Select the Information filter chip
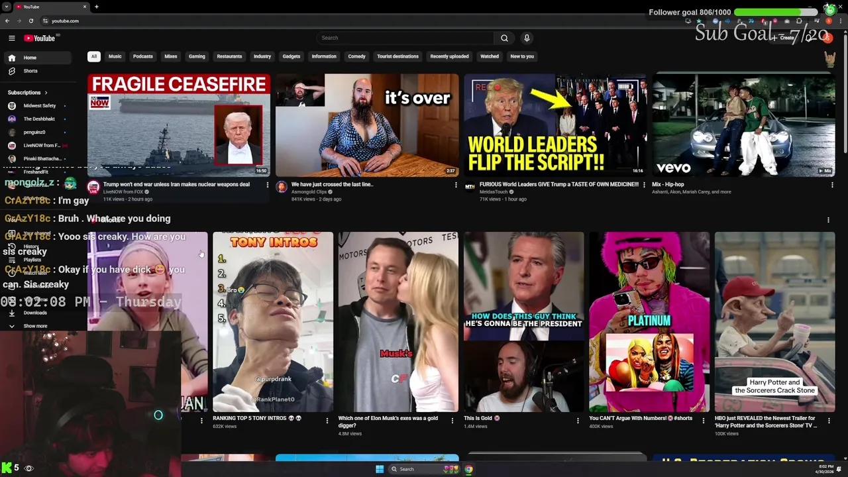848x477 pixels. click(324, 56)
